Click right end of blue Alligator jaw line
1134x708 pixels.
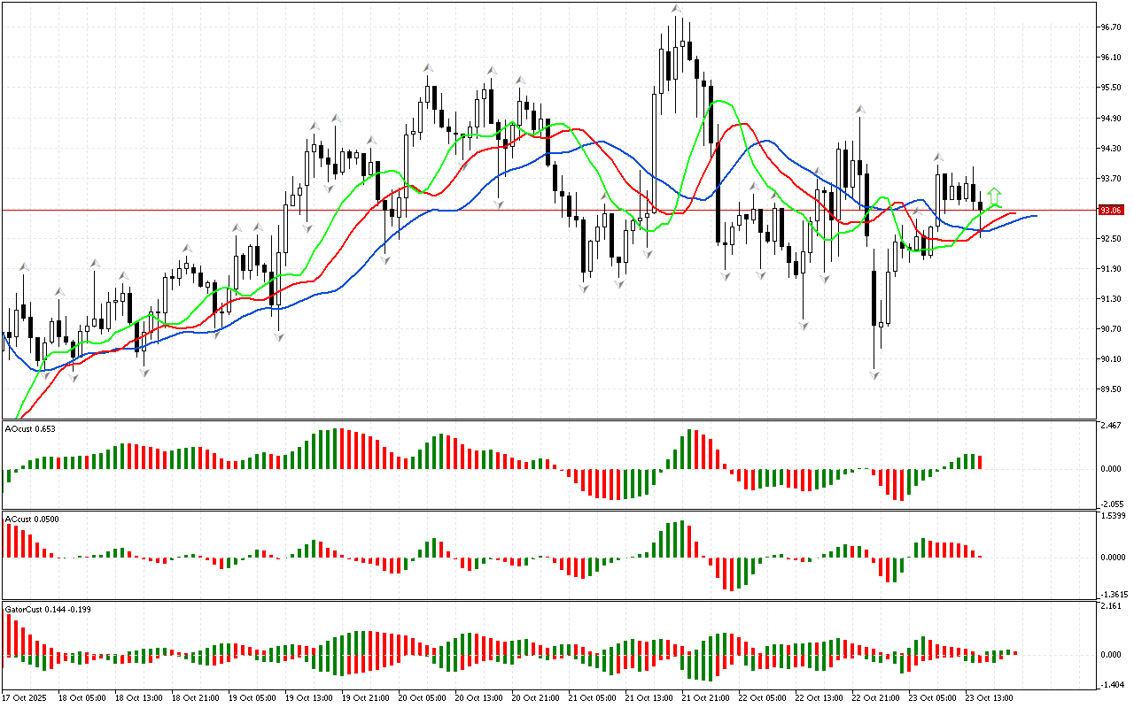[x=1035, y=216]
